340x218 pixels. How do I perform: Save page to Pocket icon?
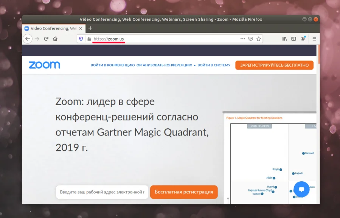[251, 39]
